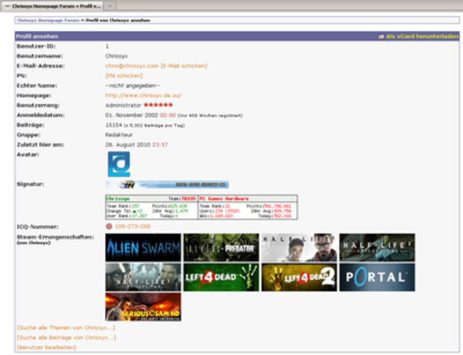The height and width of the screenshot is (355, 463).
Task: Click the Benutzerrang label
Action: 38,105
